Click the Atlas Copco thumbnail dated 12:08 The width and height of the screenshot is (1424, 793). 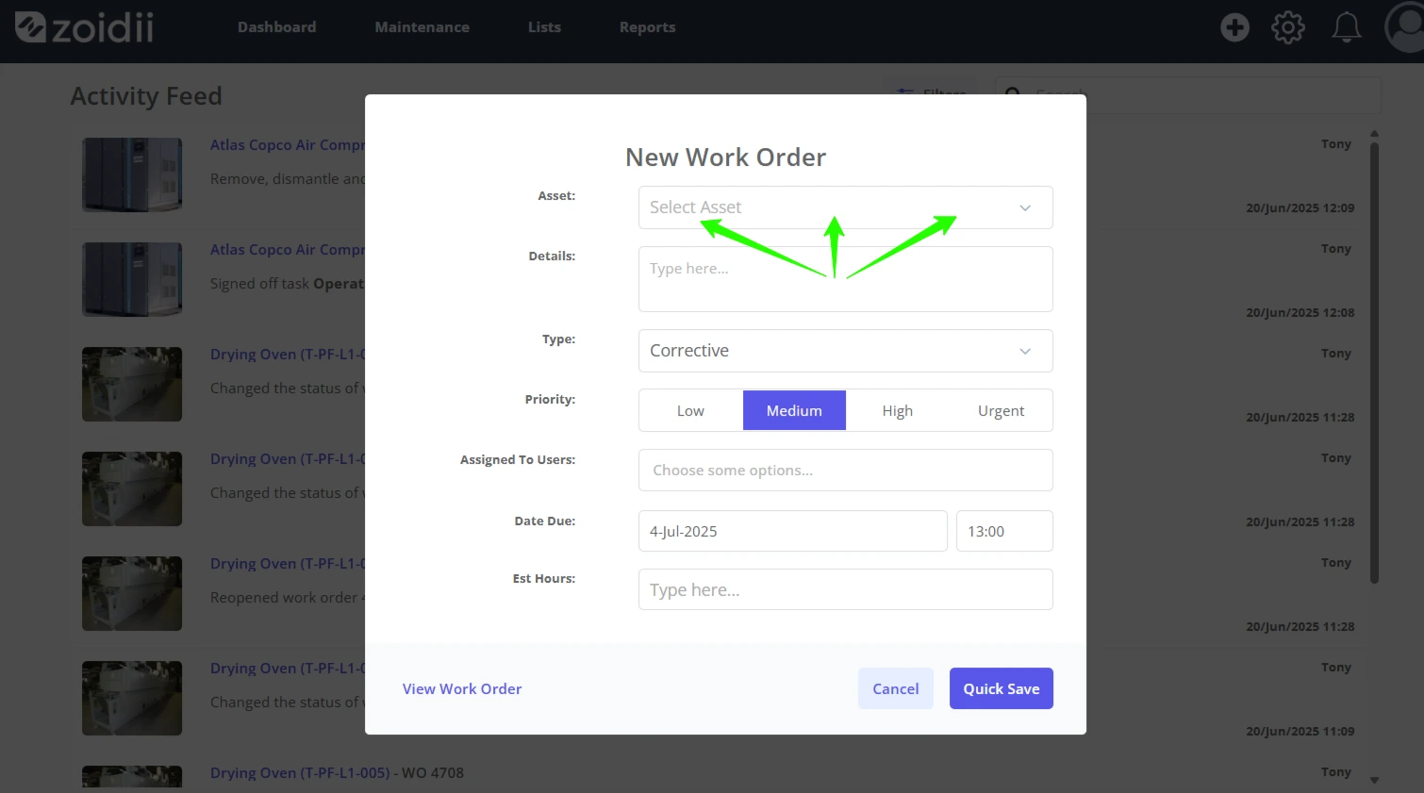[x=132, y=279]
